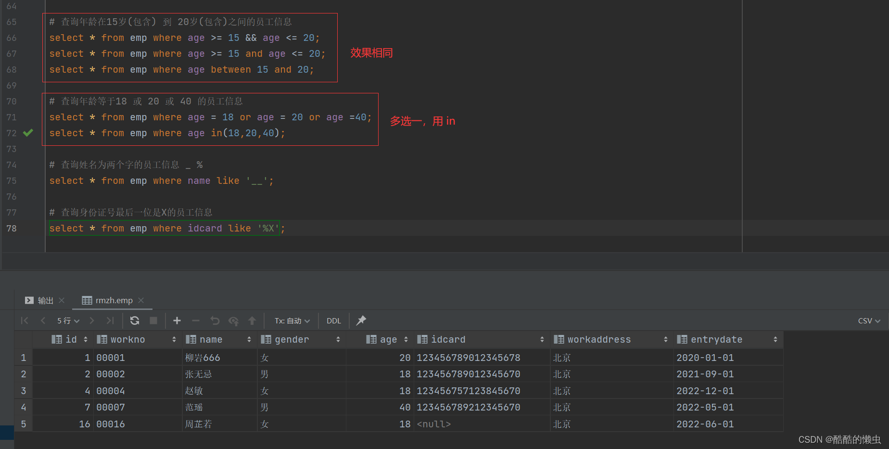Image resolution: width=889 pixels, height=449 pixels.
Task: Click the idcard column header
Action: pos(482,340)
